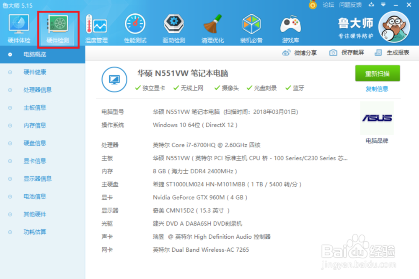Click the medal icon beside 论坛
419x279 pixels.
[313, 5]
